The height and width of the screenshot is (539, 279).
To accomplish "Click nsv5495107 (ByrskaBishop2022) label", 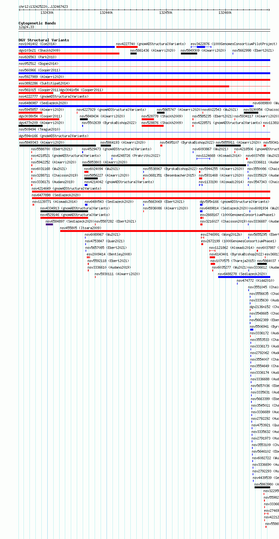I will tap(187, 142).
